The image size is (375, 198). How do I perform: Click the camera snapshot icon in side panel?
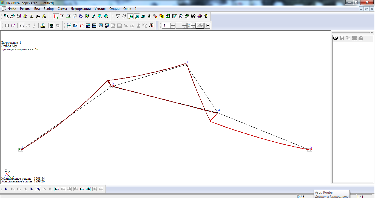(x=335, y=38)
